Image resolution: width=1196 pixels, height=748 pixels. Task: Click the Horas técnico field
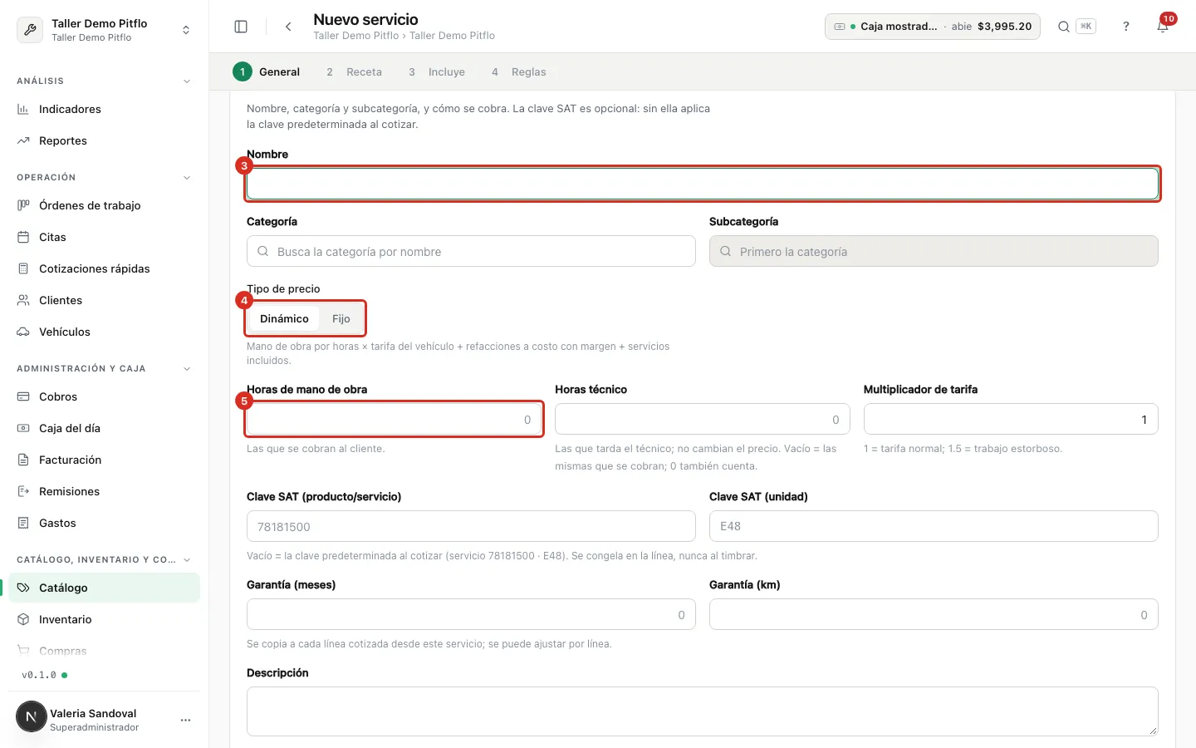(703, 419)
